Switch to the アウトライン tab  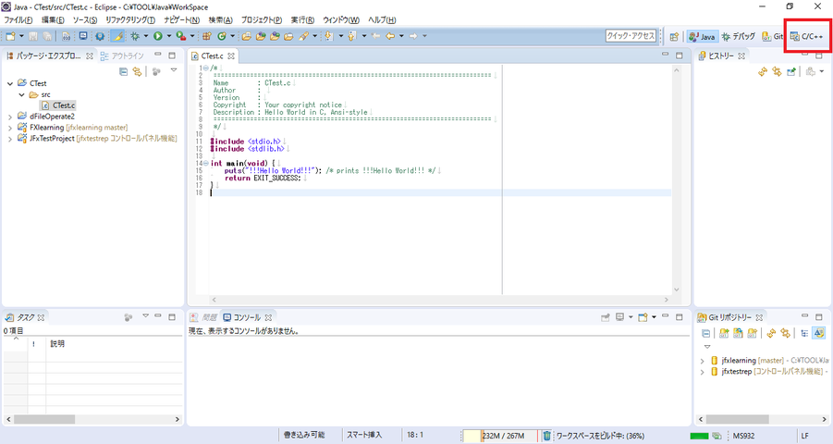[x=122, y=55]
